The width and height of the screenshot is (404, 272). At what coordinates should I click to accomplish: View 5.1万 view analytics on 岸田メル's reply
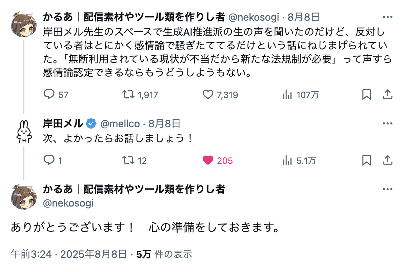click(287, 160)
